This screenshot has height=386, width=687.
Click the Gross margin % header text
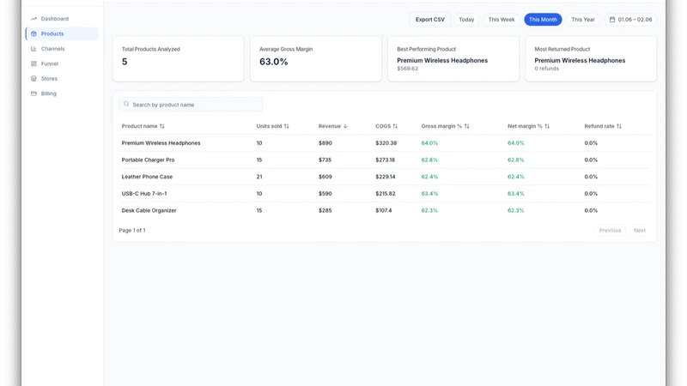(x=441, y=126)
